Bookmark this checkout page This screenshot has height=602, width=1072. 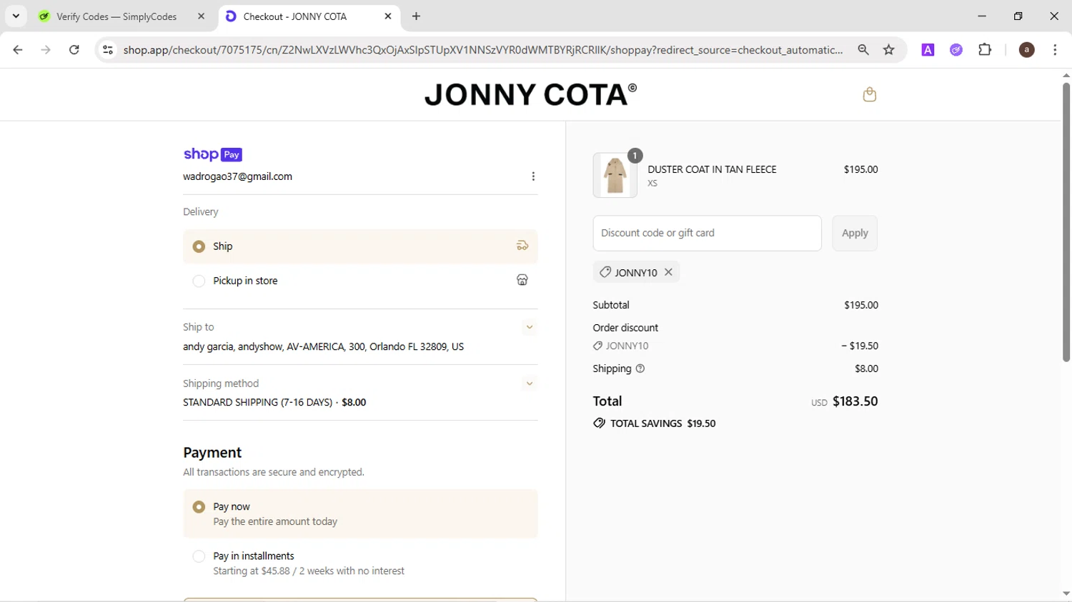pos(889,49)
